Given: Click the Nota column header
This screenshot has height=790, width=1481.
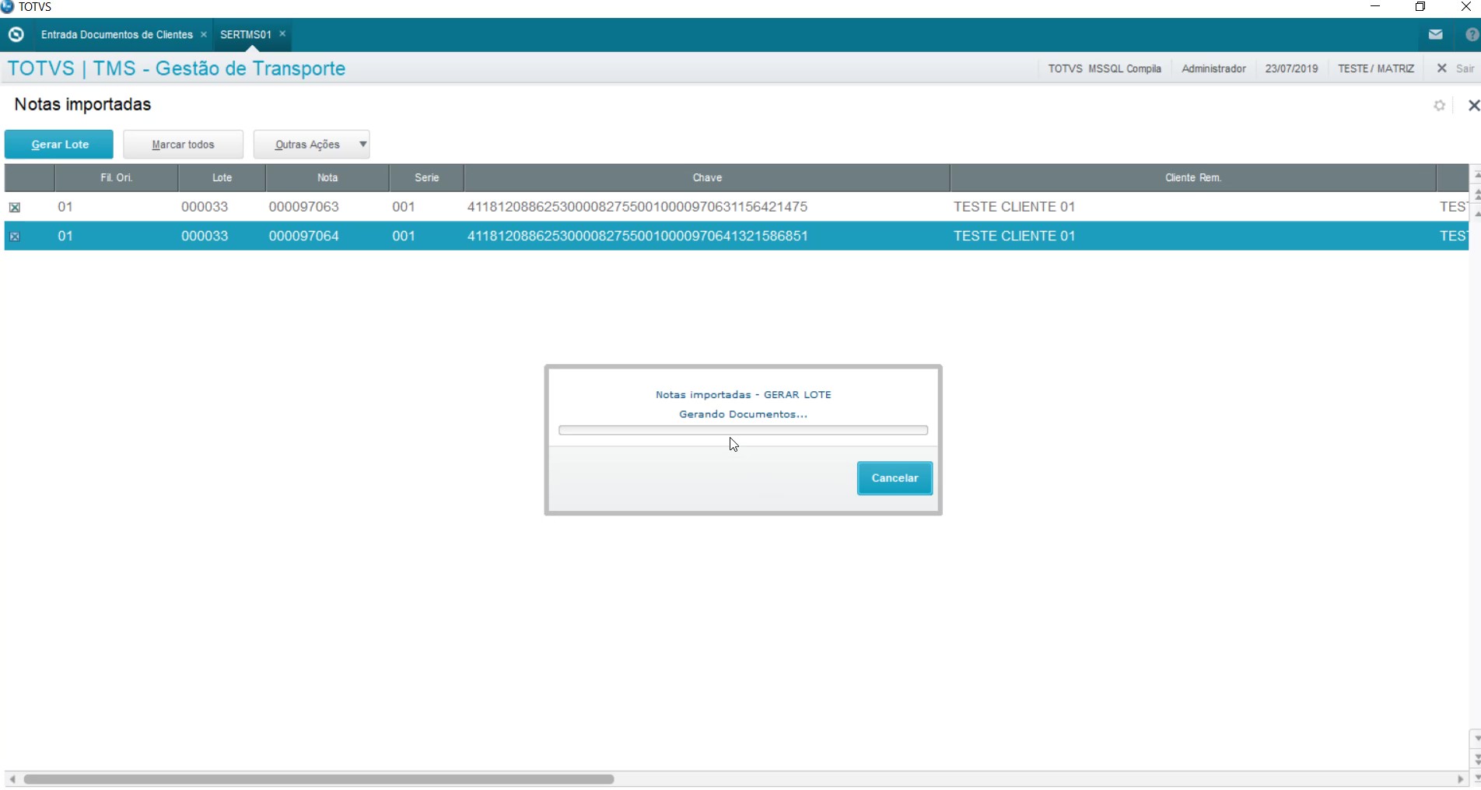Looking at the screenshot, I should coord(327,178).
